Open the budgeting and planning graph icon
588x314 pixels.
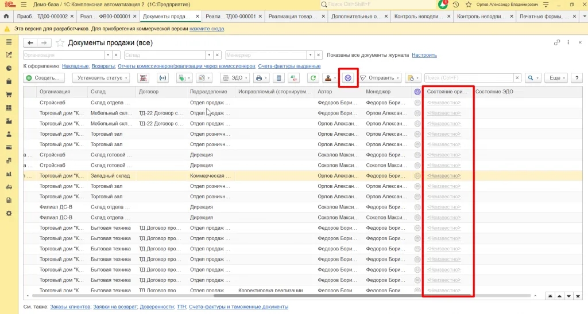click(9, 55)
